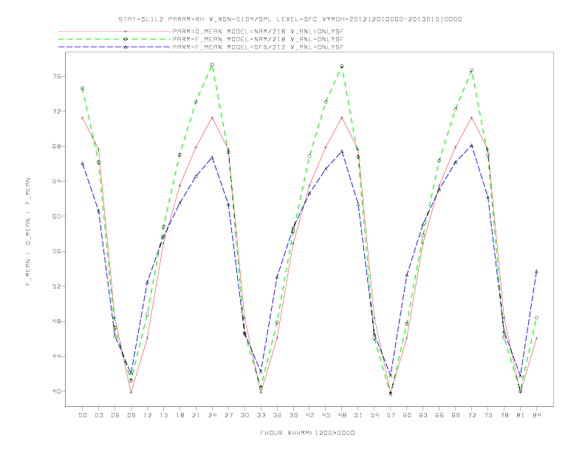Click the x-axis forecast hour label 42
The height and width of the screenshot is (452, 585).
coord(309,415)
